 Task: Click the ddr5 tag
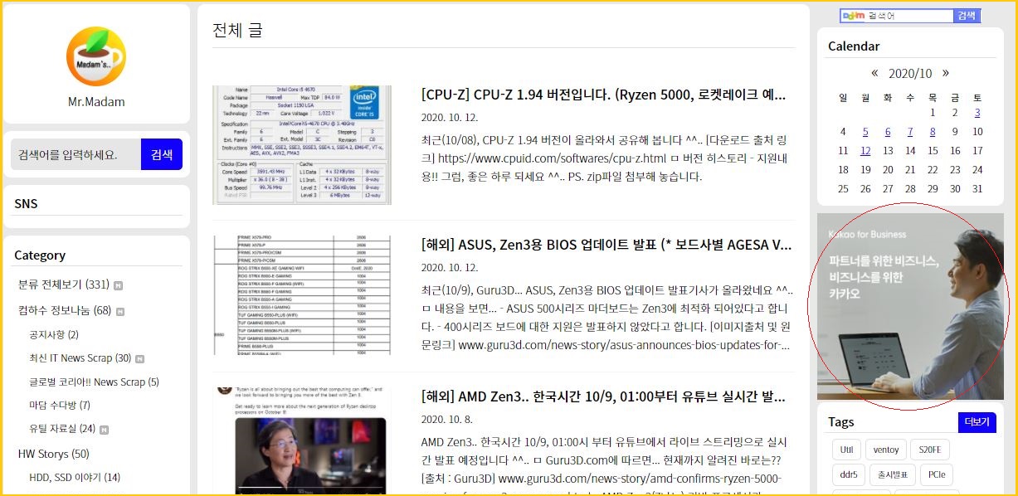coord(848,475)
